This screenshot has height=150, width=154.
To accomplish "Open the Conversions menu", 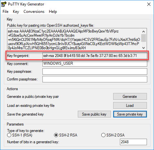I will coord(34,12).
